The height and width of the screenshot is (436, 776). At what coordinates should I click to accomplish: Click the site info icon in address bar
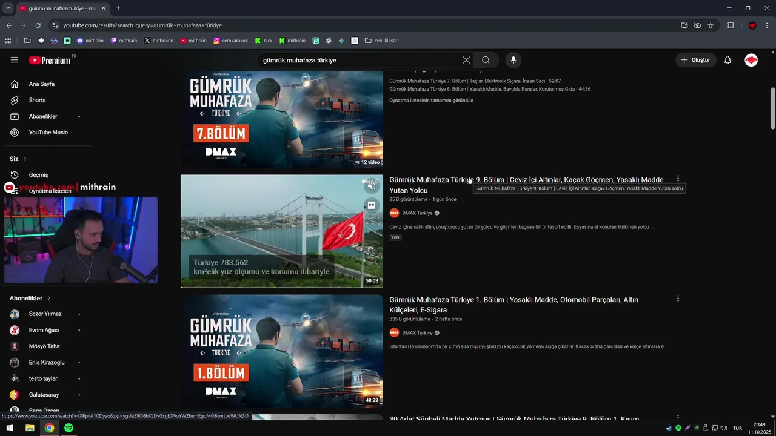tap(55, 25)
